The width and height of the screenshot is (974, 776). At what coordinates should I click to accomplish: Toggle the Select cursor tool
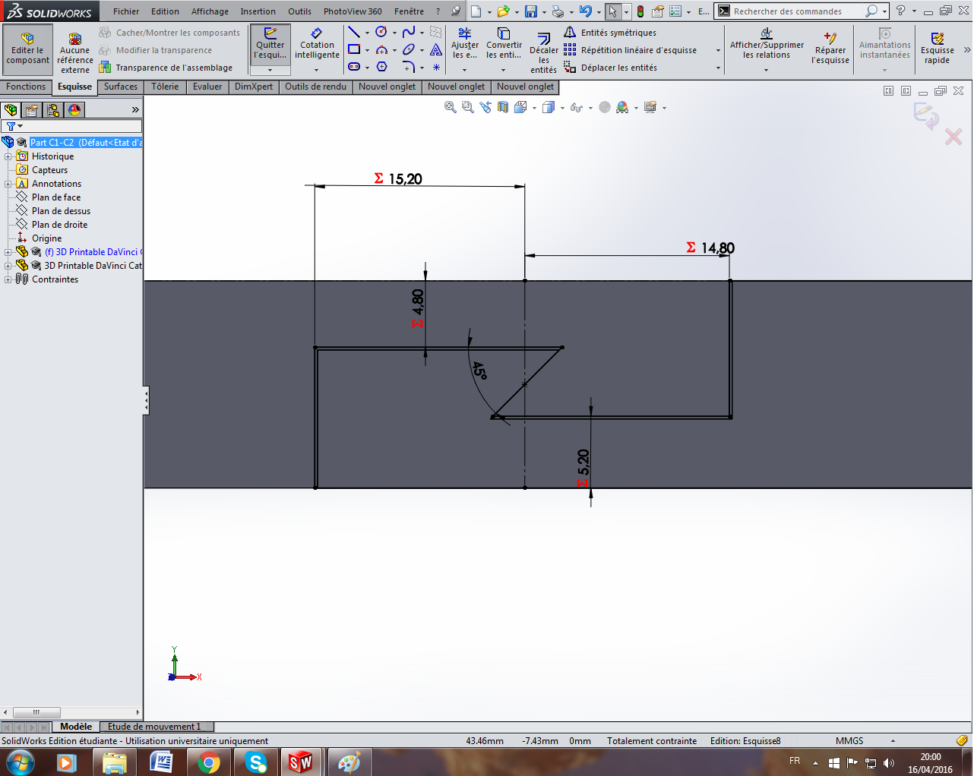click(613, 11)
